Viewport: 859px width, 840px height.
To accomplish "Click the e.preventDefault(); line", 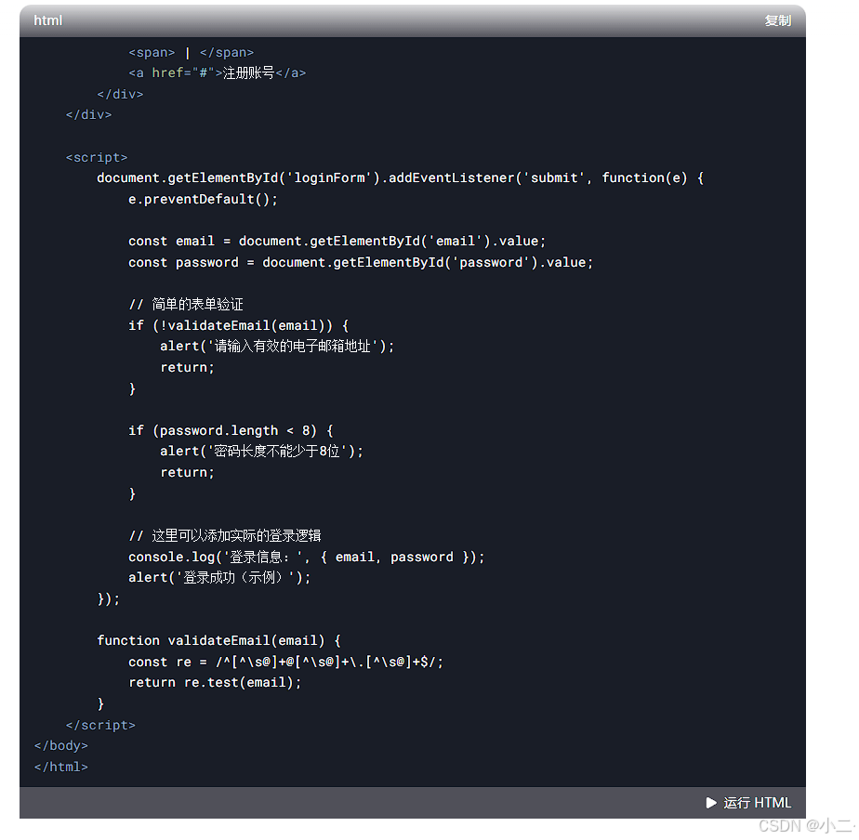I will 203,200.
